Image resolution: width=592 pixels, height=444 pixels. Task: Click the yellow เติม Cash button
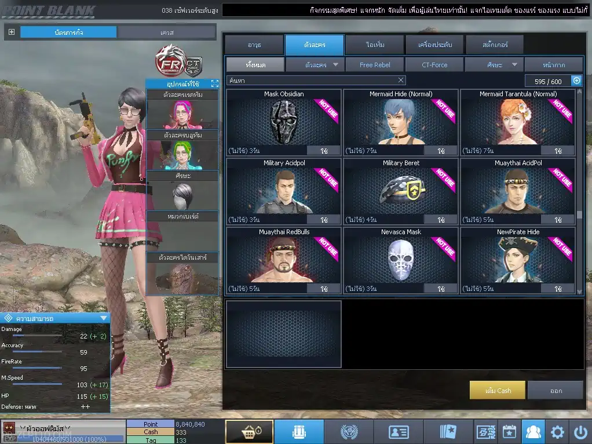coord(497,390)
